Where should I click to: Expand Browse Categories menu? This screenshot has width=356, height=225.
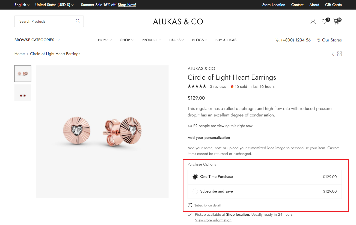37,40
